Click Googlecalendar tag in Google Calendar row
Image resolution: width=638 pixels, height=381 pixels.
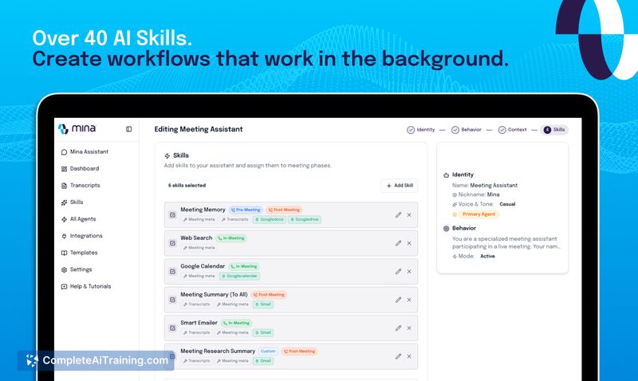pos(239,276)
